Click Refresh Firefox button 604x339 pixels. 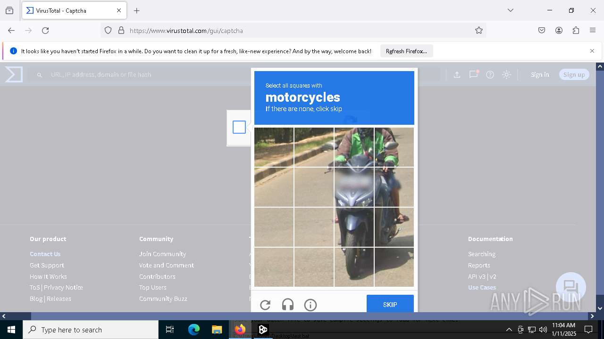tap(406, 51)
